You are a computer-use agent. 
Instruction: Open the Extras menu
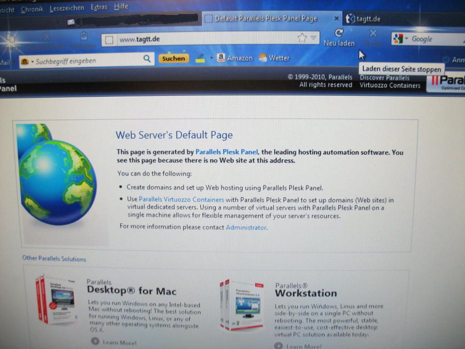point(99,7)
